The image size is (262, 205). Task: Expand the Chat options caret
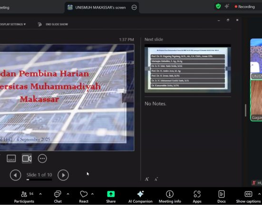[x=68, y=194]
